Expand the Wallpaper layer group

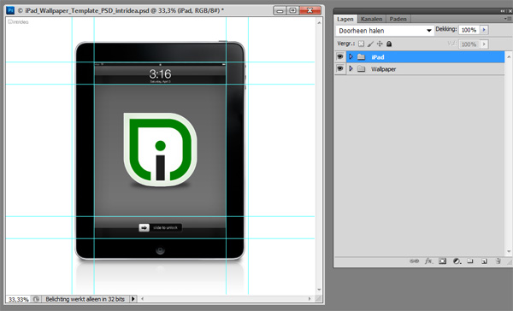351,68
